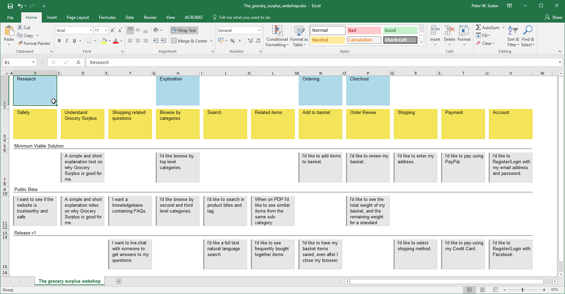Toggle Italic formatting

coord(67,41)
